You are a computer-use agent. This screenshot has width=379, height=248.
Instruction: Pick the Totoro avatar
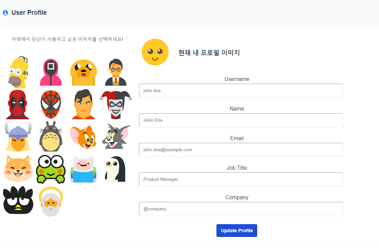click(x=51, y=136)
